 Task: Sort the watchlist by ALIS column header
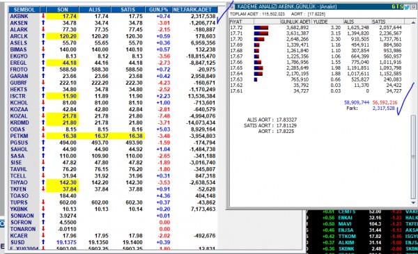click(95, 10)
